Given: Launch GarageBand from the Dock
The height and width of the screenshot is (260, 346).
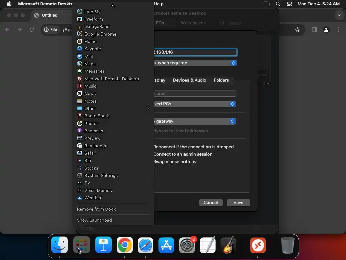Looking at the screenshot, I should pyautogui.click(x=228, y=245).
